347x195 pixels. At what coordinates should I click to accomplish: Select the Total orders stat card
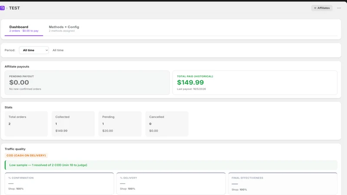point(26,124)
